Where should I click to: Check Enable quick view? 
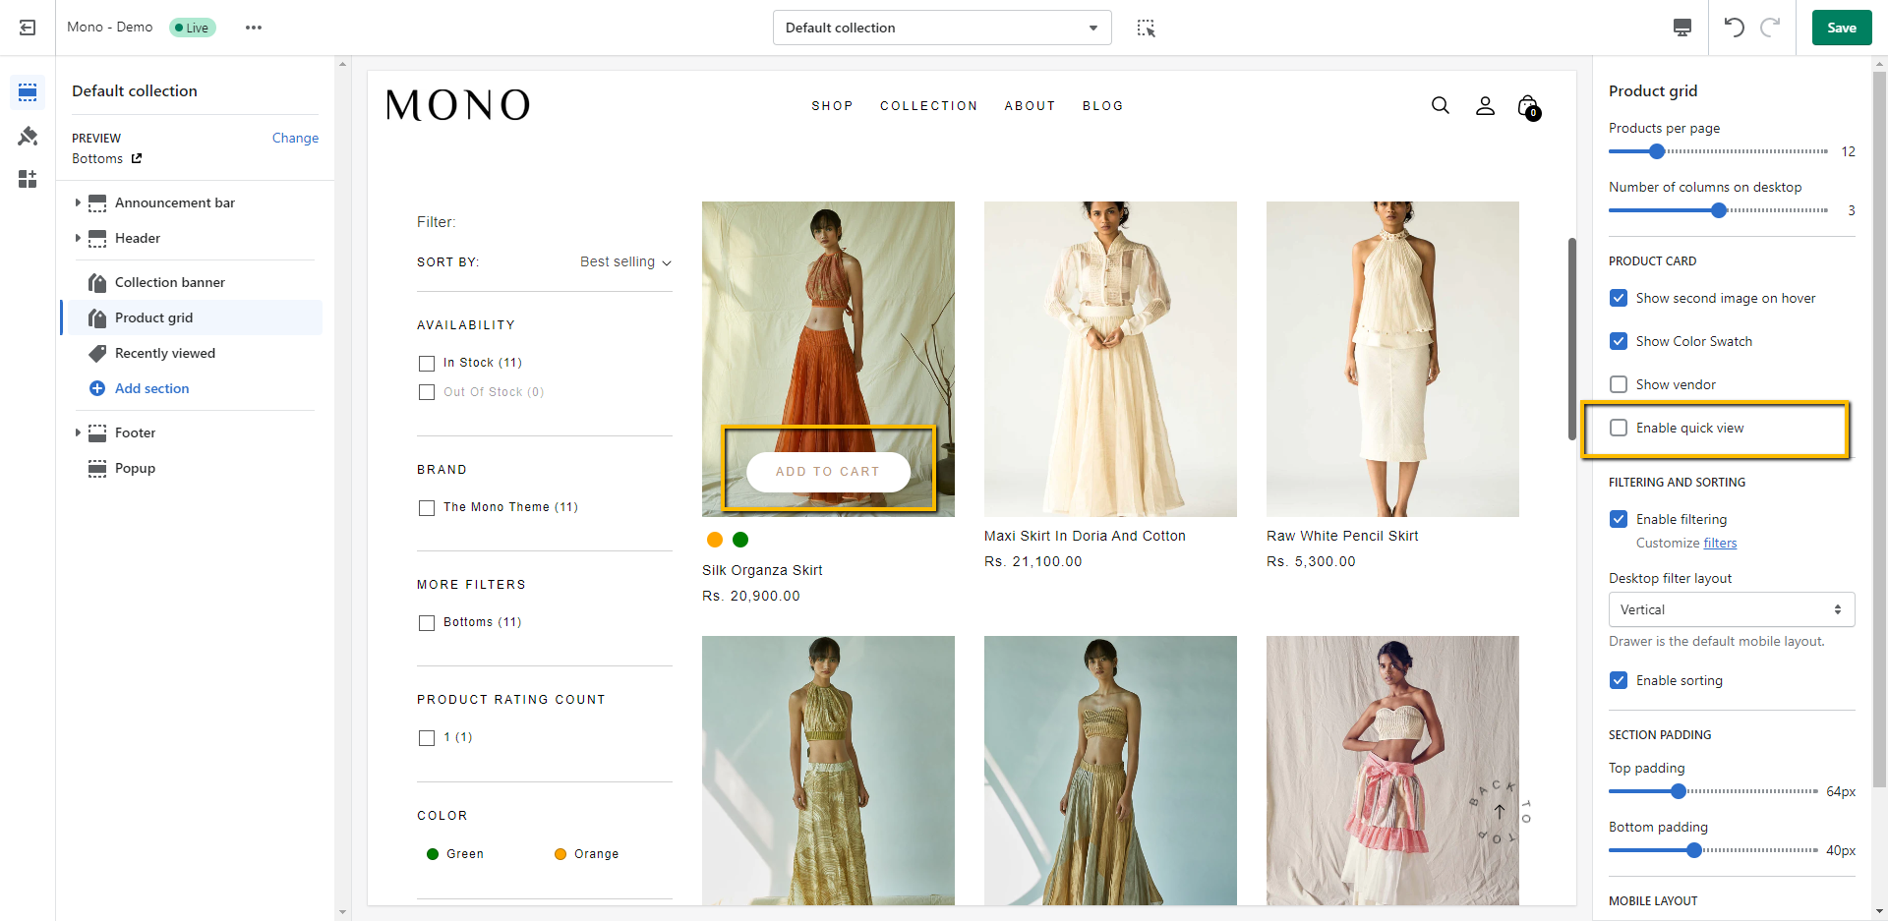point(1619,428)
